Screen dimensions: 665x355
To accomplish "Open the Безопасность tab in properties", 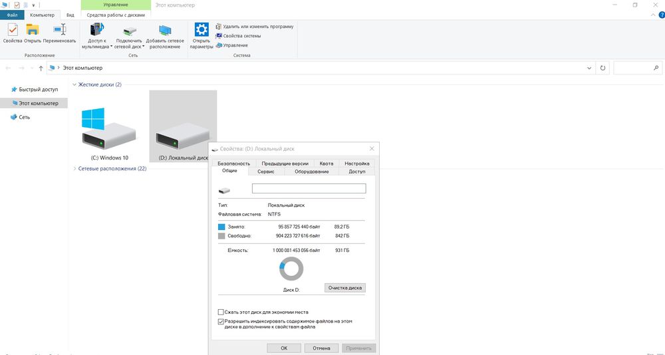I will pyautogui.click(x=233, y=164).
